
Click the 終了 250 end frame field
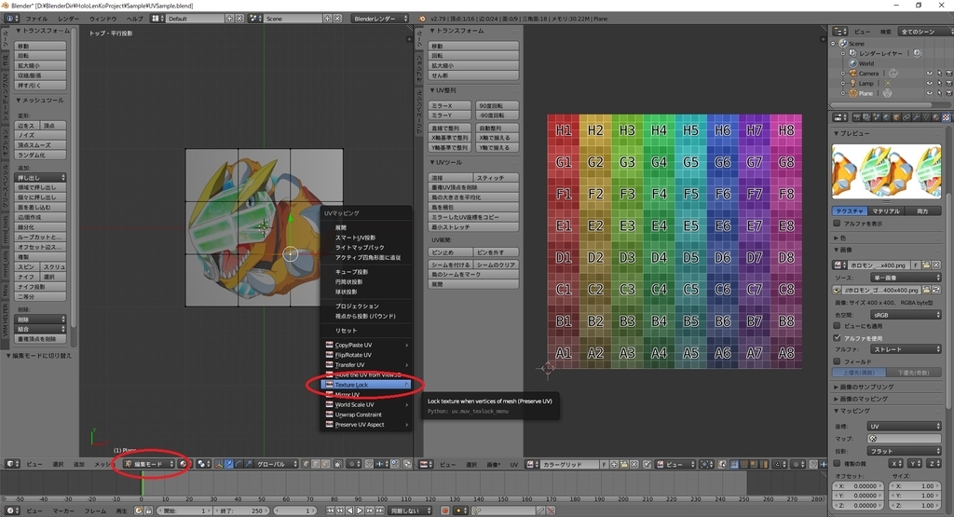point(240,510)
